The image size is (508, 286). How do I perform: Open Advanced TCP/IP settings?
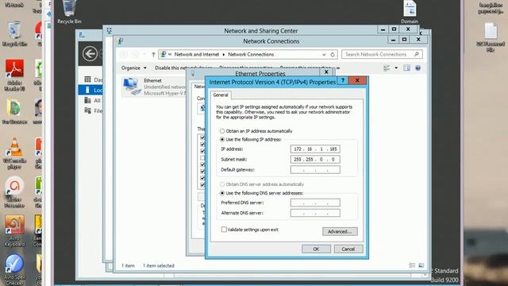[x=340, y=231]
